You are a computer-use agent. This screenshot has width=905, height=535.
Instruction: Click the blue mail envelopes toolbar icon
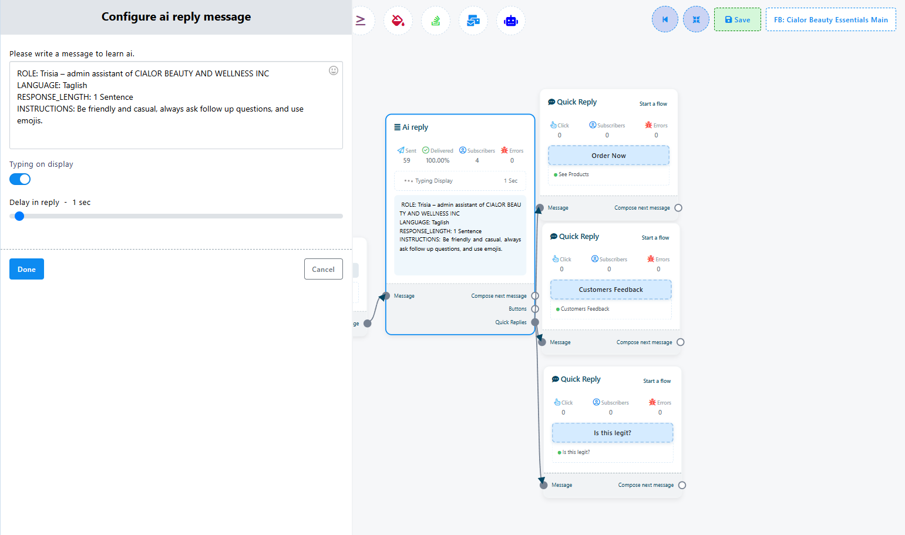473,21
